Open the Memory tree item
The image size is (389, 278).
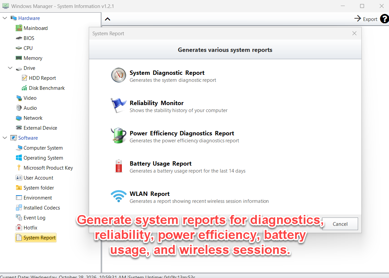coord(33,58)
